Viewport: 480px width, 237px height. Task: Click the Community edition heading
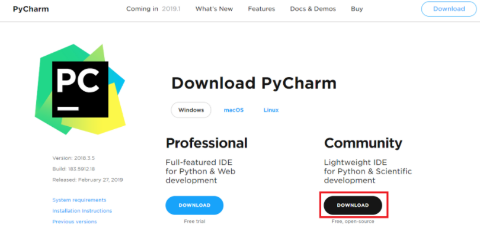(363, 143)
